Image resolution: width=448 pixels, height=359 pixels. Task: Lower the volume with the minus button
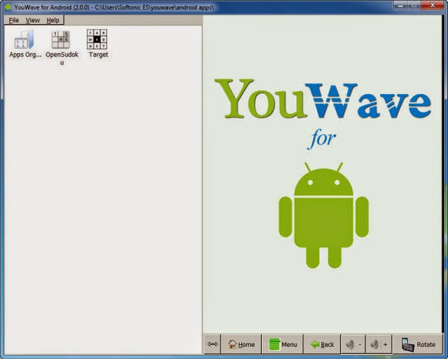point(353,344)
